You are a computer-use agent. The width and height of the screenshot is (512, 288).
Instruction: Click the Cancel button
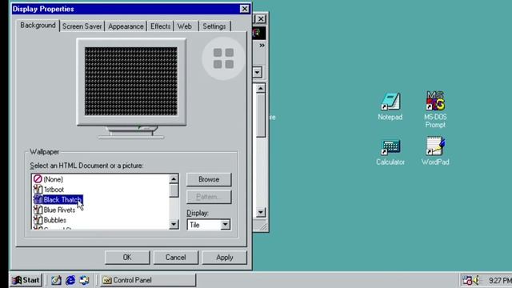pyautogui.click(x=176, y=258)
